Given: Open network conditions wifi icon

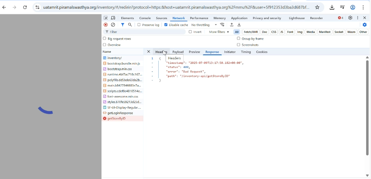Looking at the screenshot, I should pyautogui.click(x=222, y=25).
